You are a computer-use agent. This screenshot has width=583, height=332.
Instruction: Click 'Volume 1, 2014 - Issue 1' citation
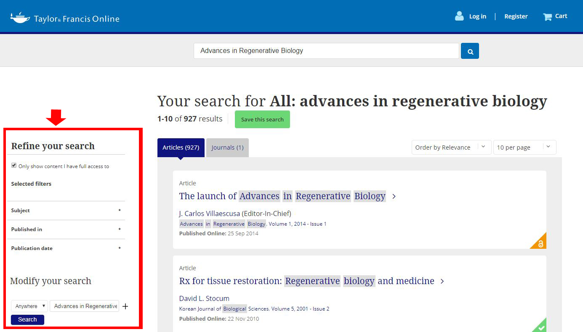click(298, 224)
